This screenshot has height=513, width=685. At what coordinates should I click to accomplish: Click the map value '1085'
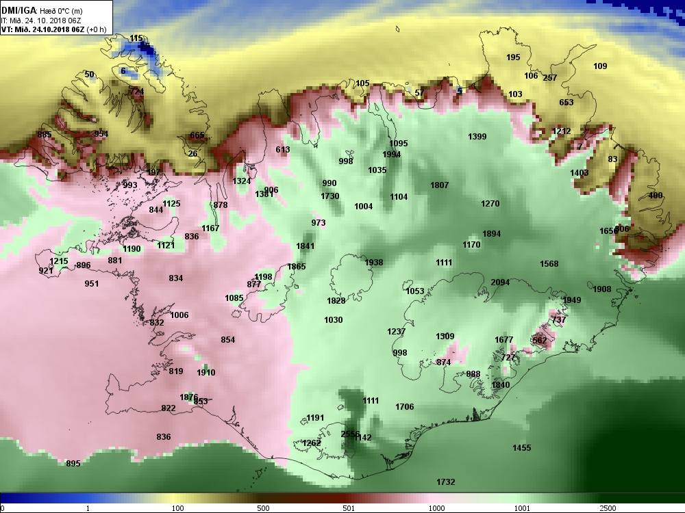click(x=234, y=298)
